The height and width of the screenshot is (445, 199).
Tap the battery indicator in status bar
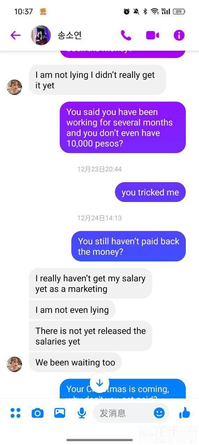pos(179,11)
